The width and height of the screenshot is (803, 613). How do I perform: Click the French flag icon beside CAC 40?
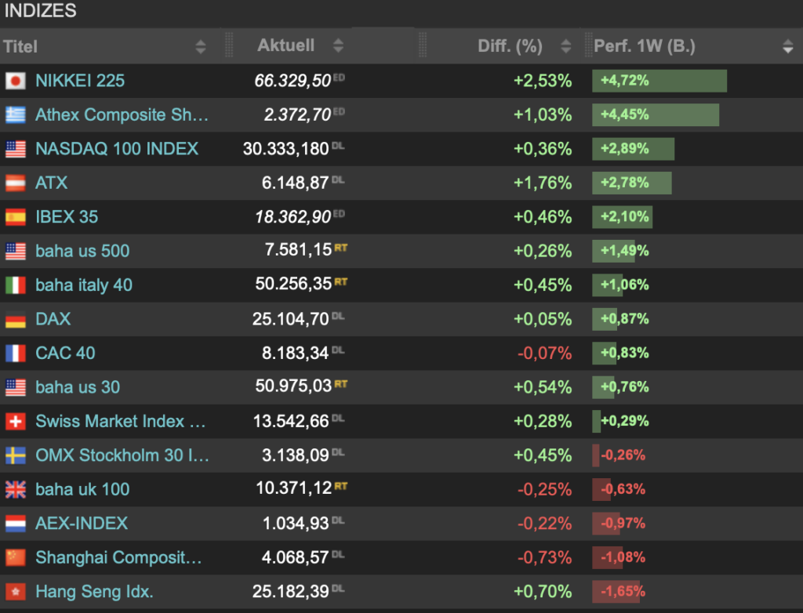[16, 353]
